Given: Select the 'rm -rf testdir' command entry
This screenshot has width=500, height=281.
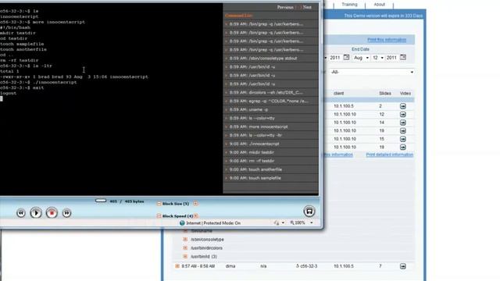Looking at the screenshot, I should click(270, 162).
